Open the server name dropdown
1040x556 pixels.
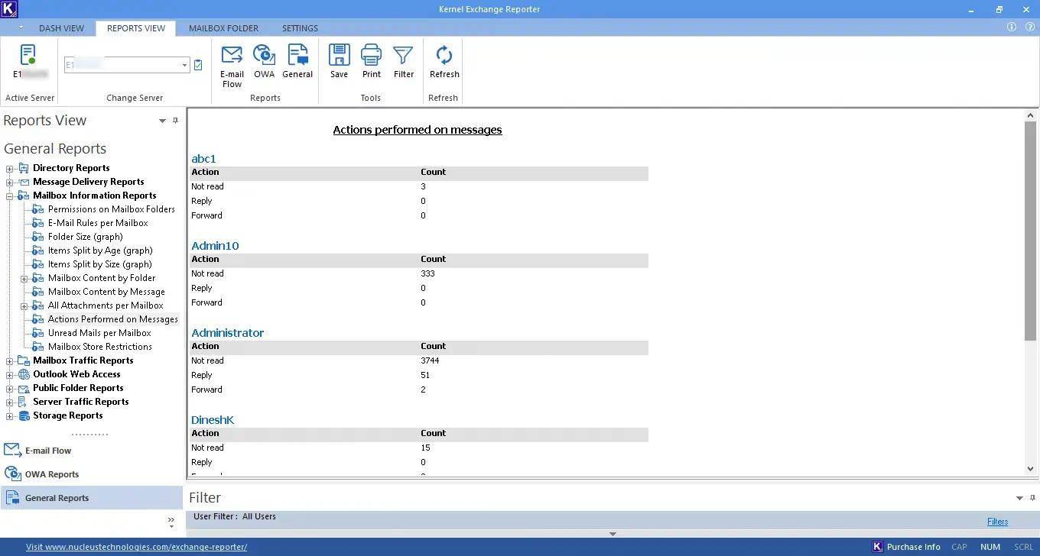(x=184, y=66)
